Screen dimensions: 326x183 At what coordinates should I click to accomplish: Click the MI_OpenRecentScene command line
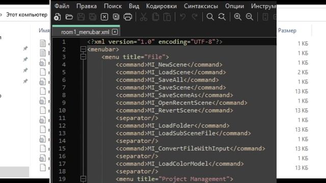click(181, 103)
